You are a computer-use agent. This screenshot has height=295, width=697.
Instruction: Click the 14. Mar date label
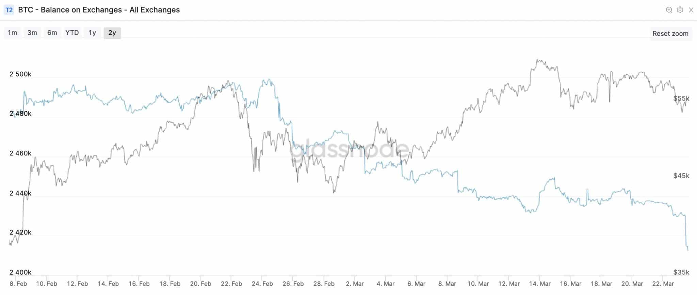tap(540, 284)
